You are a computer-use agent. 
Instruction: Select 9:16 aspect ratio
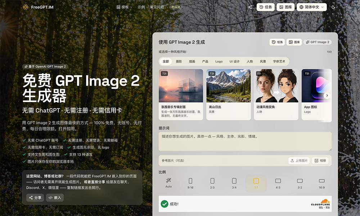pyautogui.click(x=190, y=183)
